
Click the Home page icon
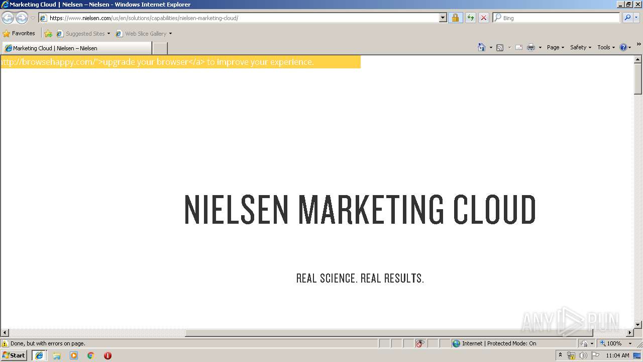[x=481, y=47]
